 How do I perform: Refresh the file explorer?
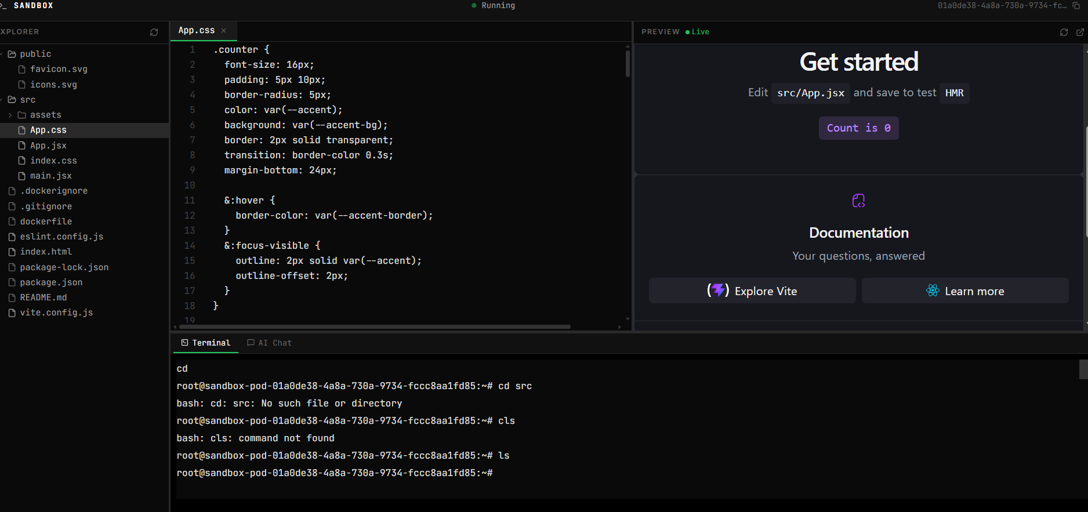(x=154, y=32)
